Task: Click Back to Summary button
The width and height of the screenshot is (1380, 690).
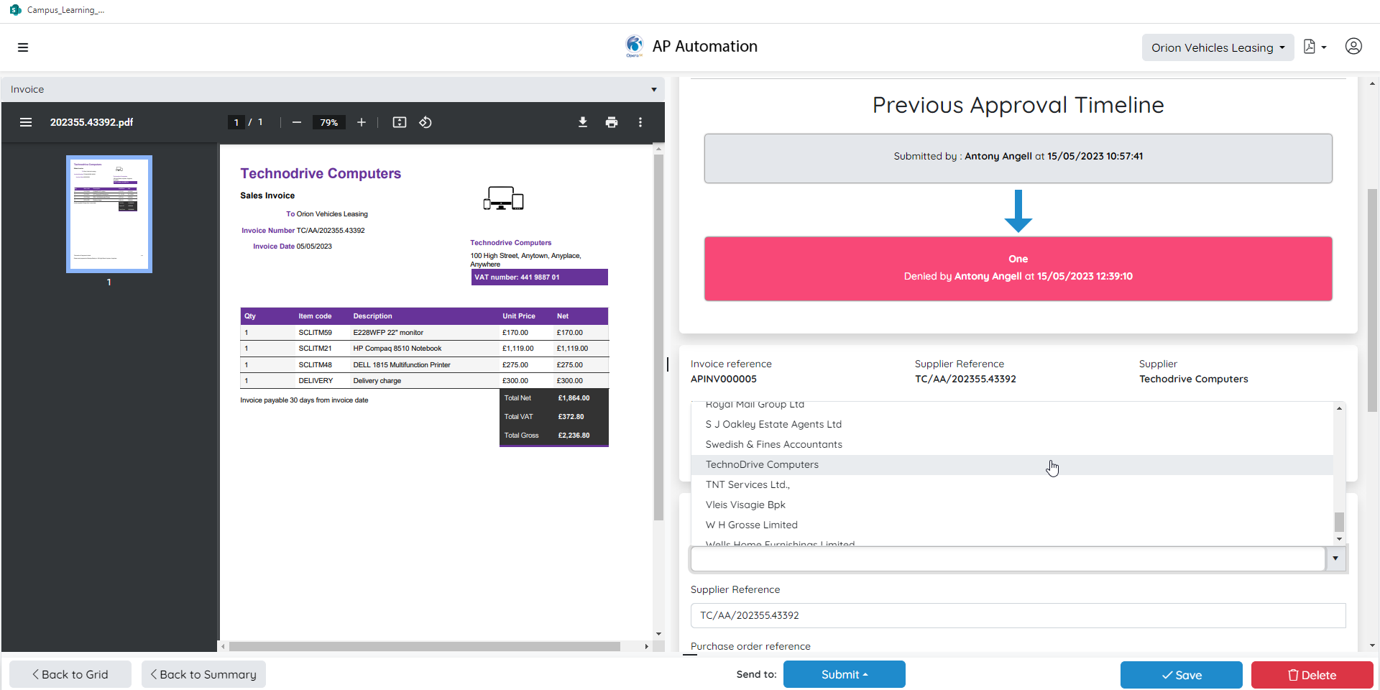Action: coord(203,674)
